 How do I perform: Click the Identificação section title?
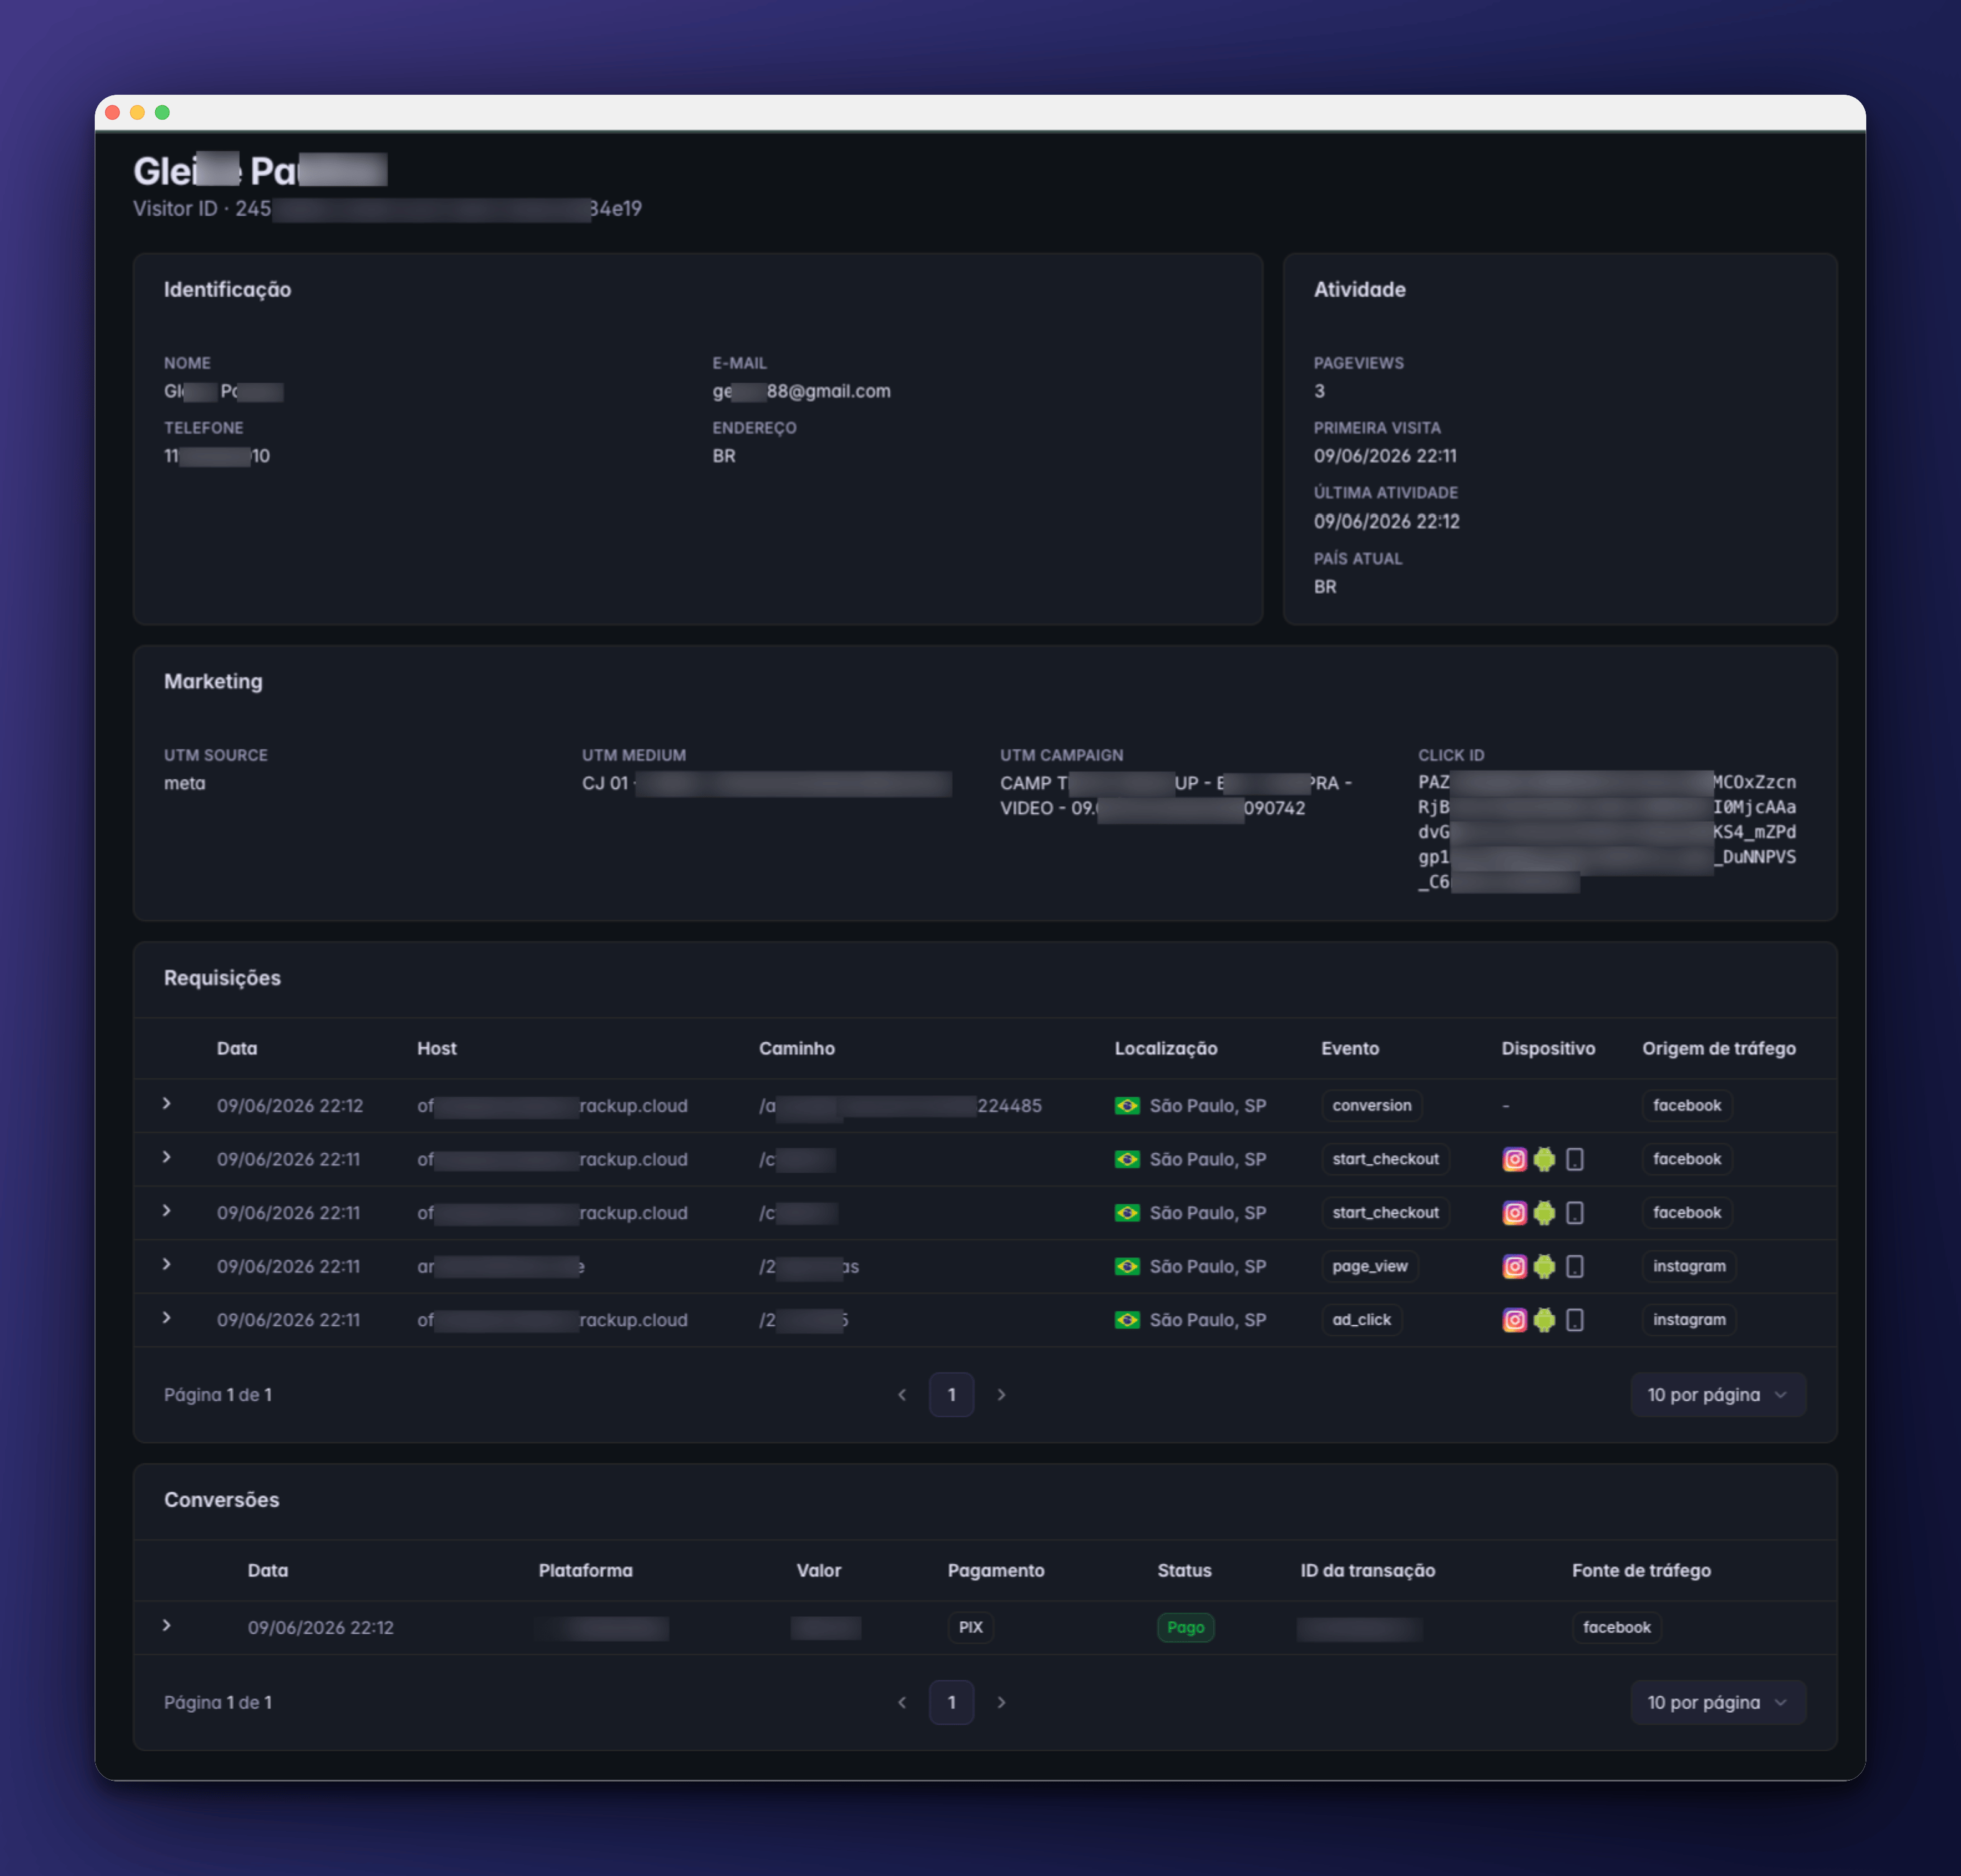[227, 289]
